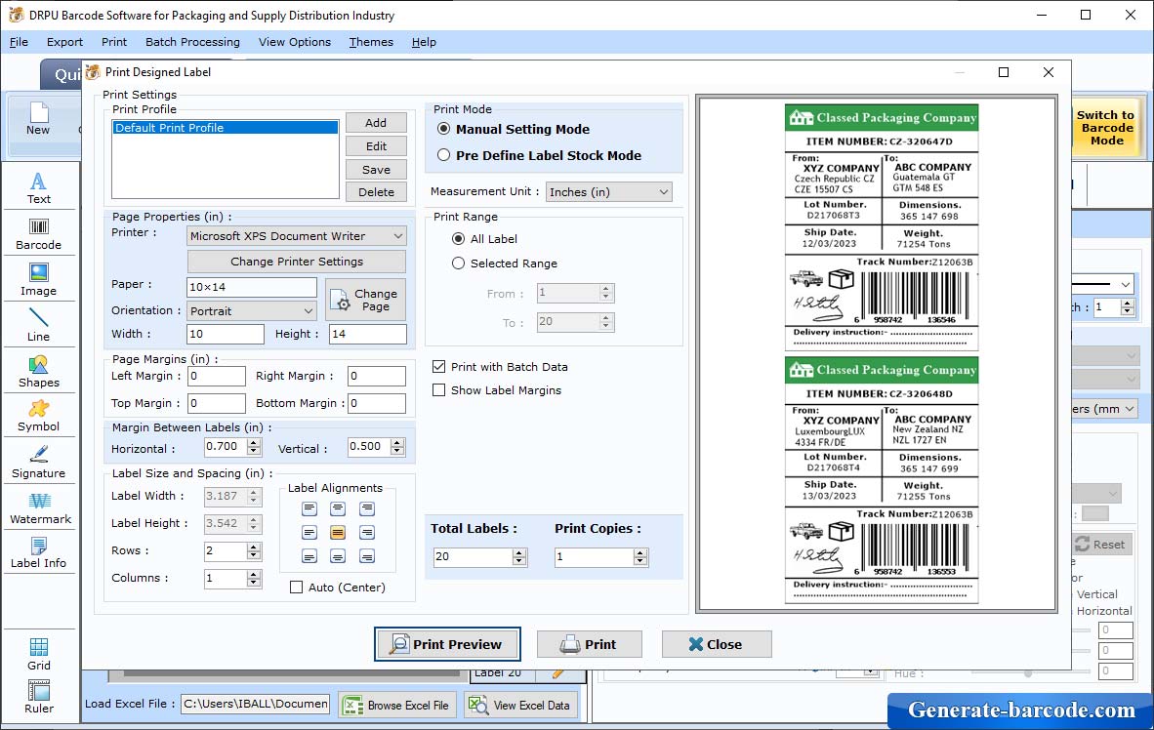Select the Watermark tool
1154x730 pixels.
[40, 508]
